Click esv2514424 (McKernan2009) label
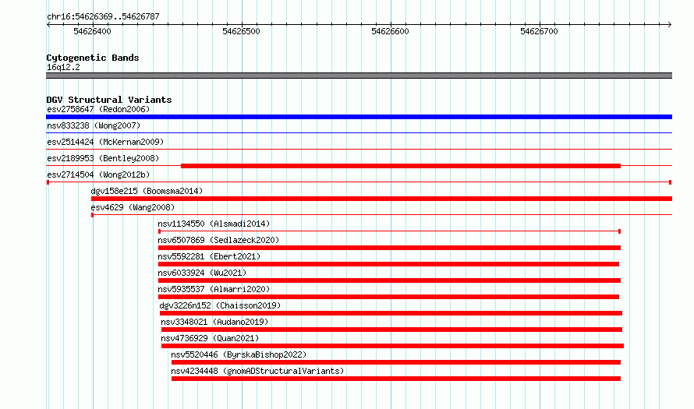The image size is (694, 409). [105, 142]
